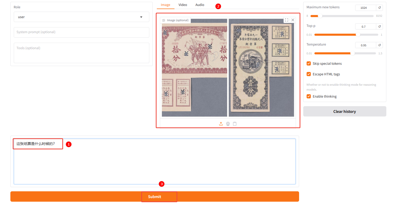Toggle the Skip special tokens checkbox

tap(309, 63)
